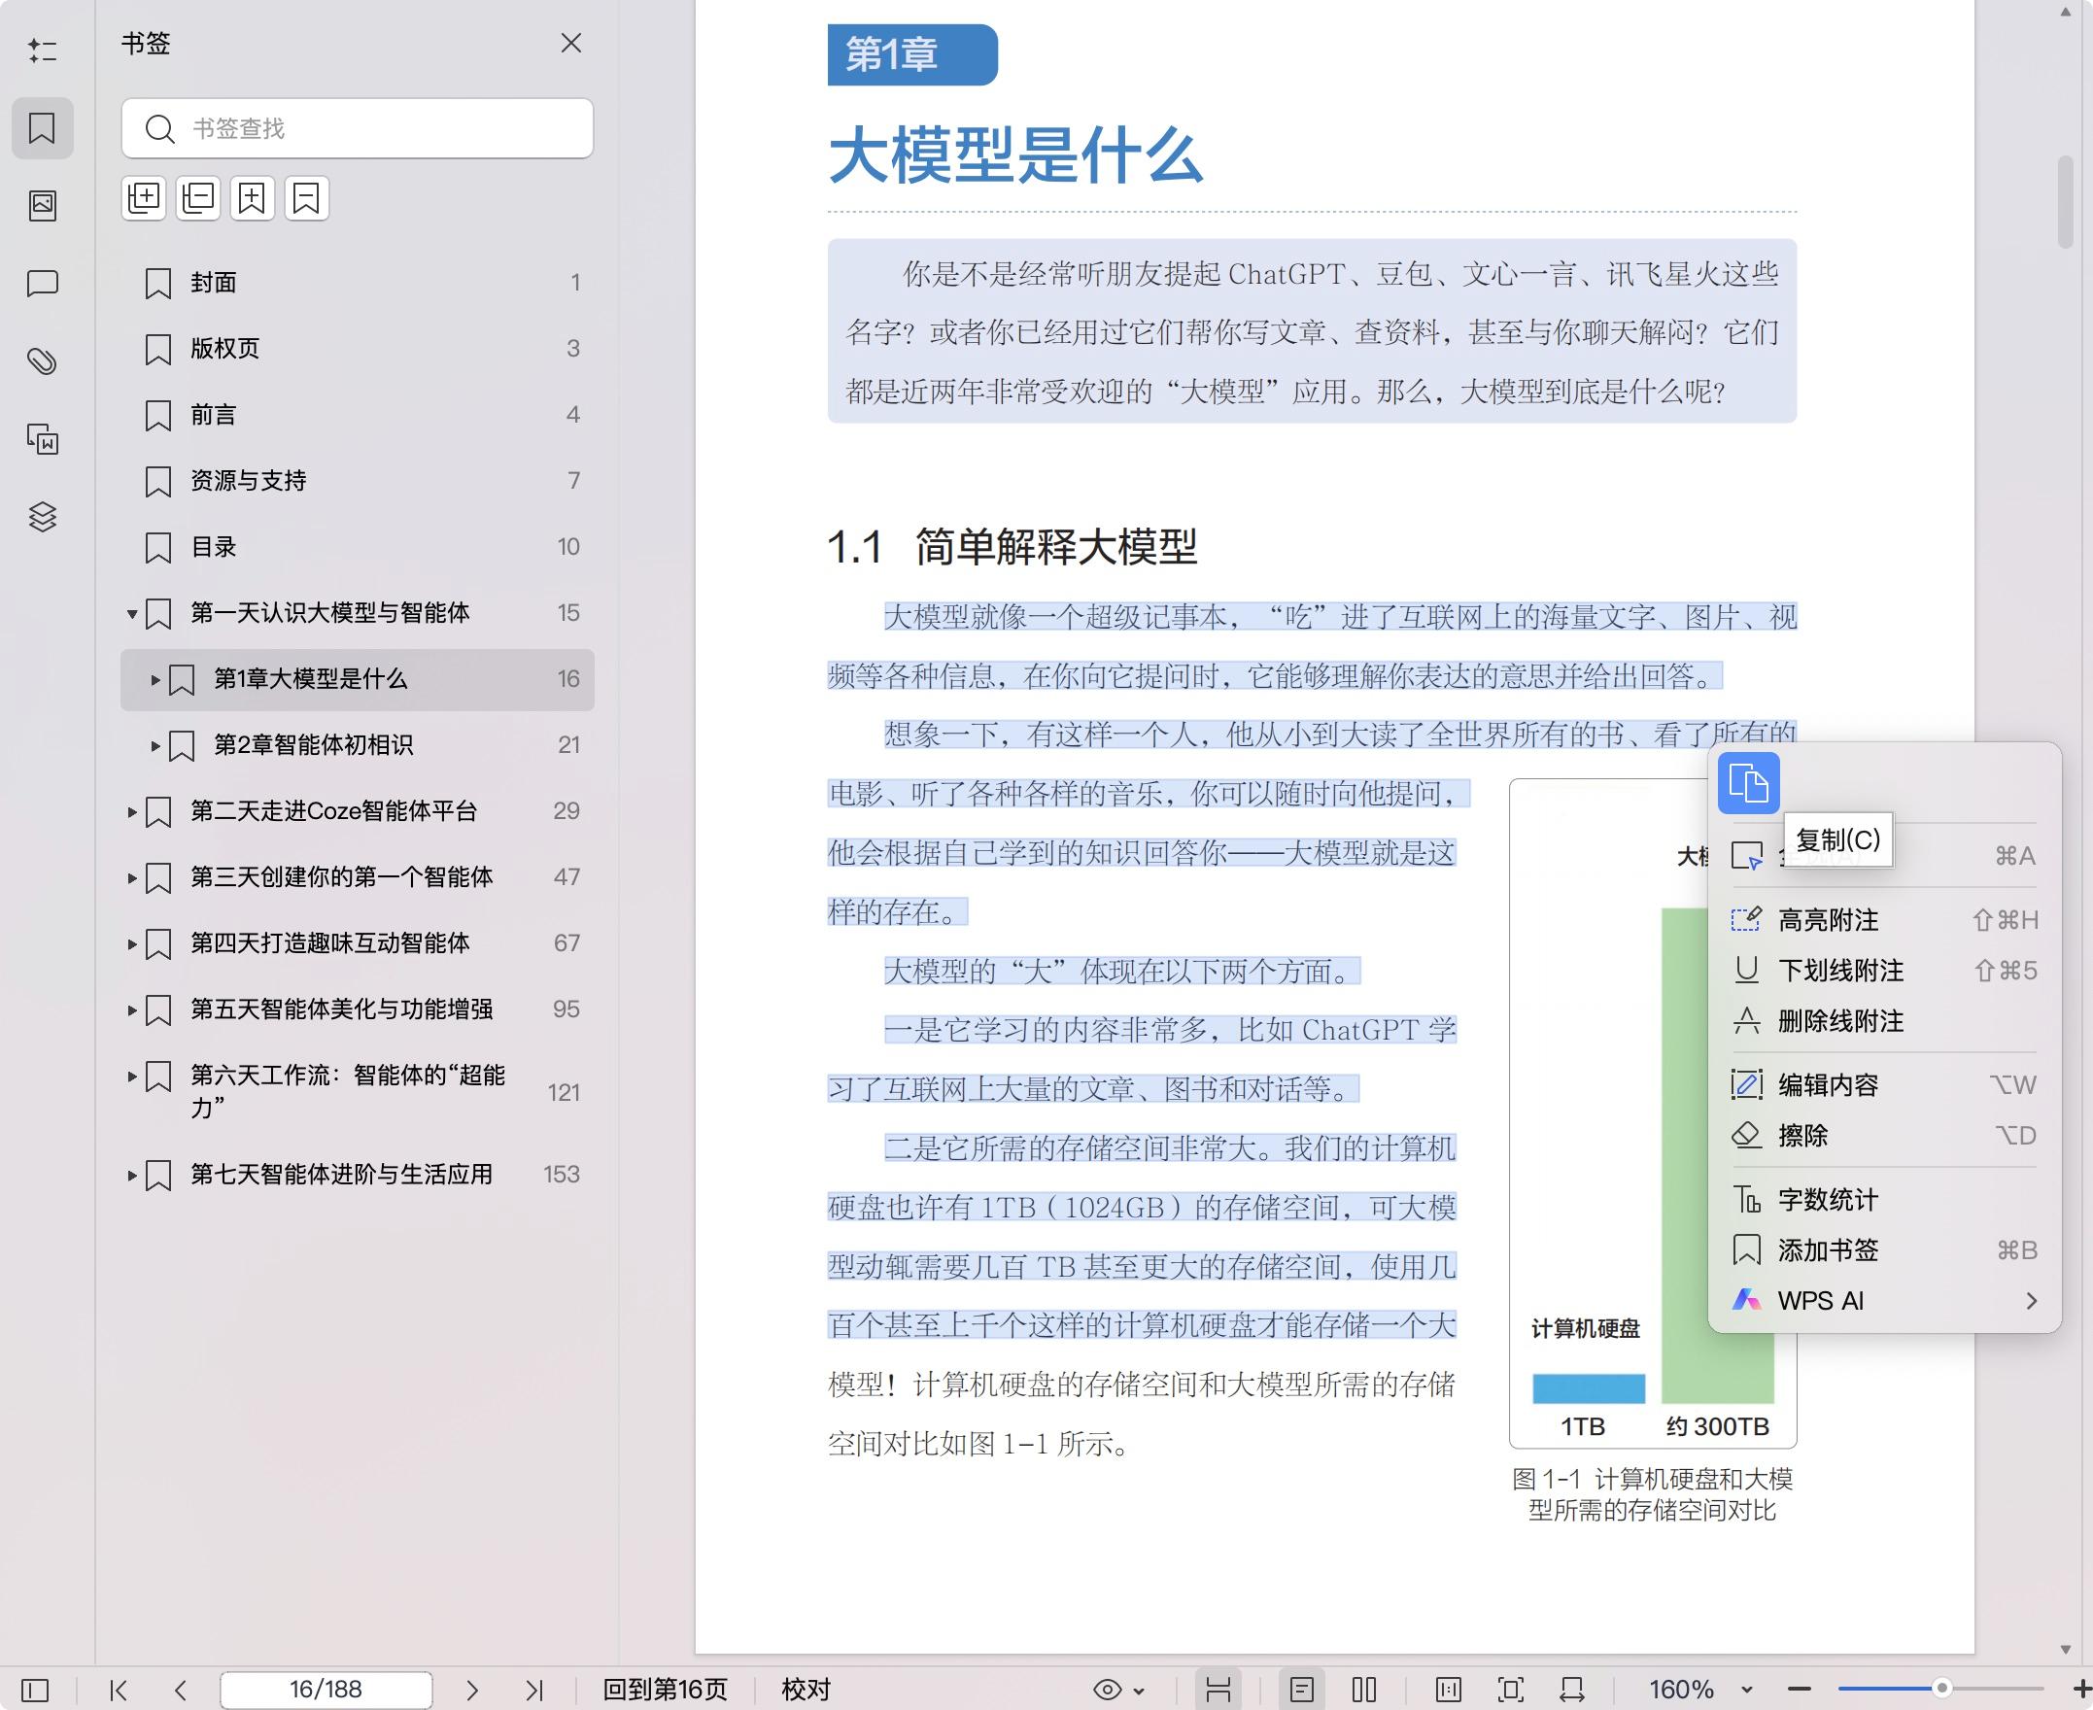Go to the last page
The height and width of the screenshot is (1710, 2093).
tap(534, 1691)
